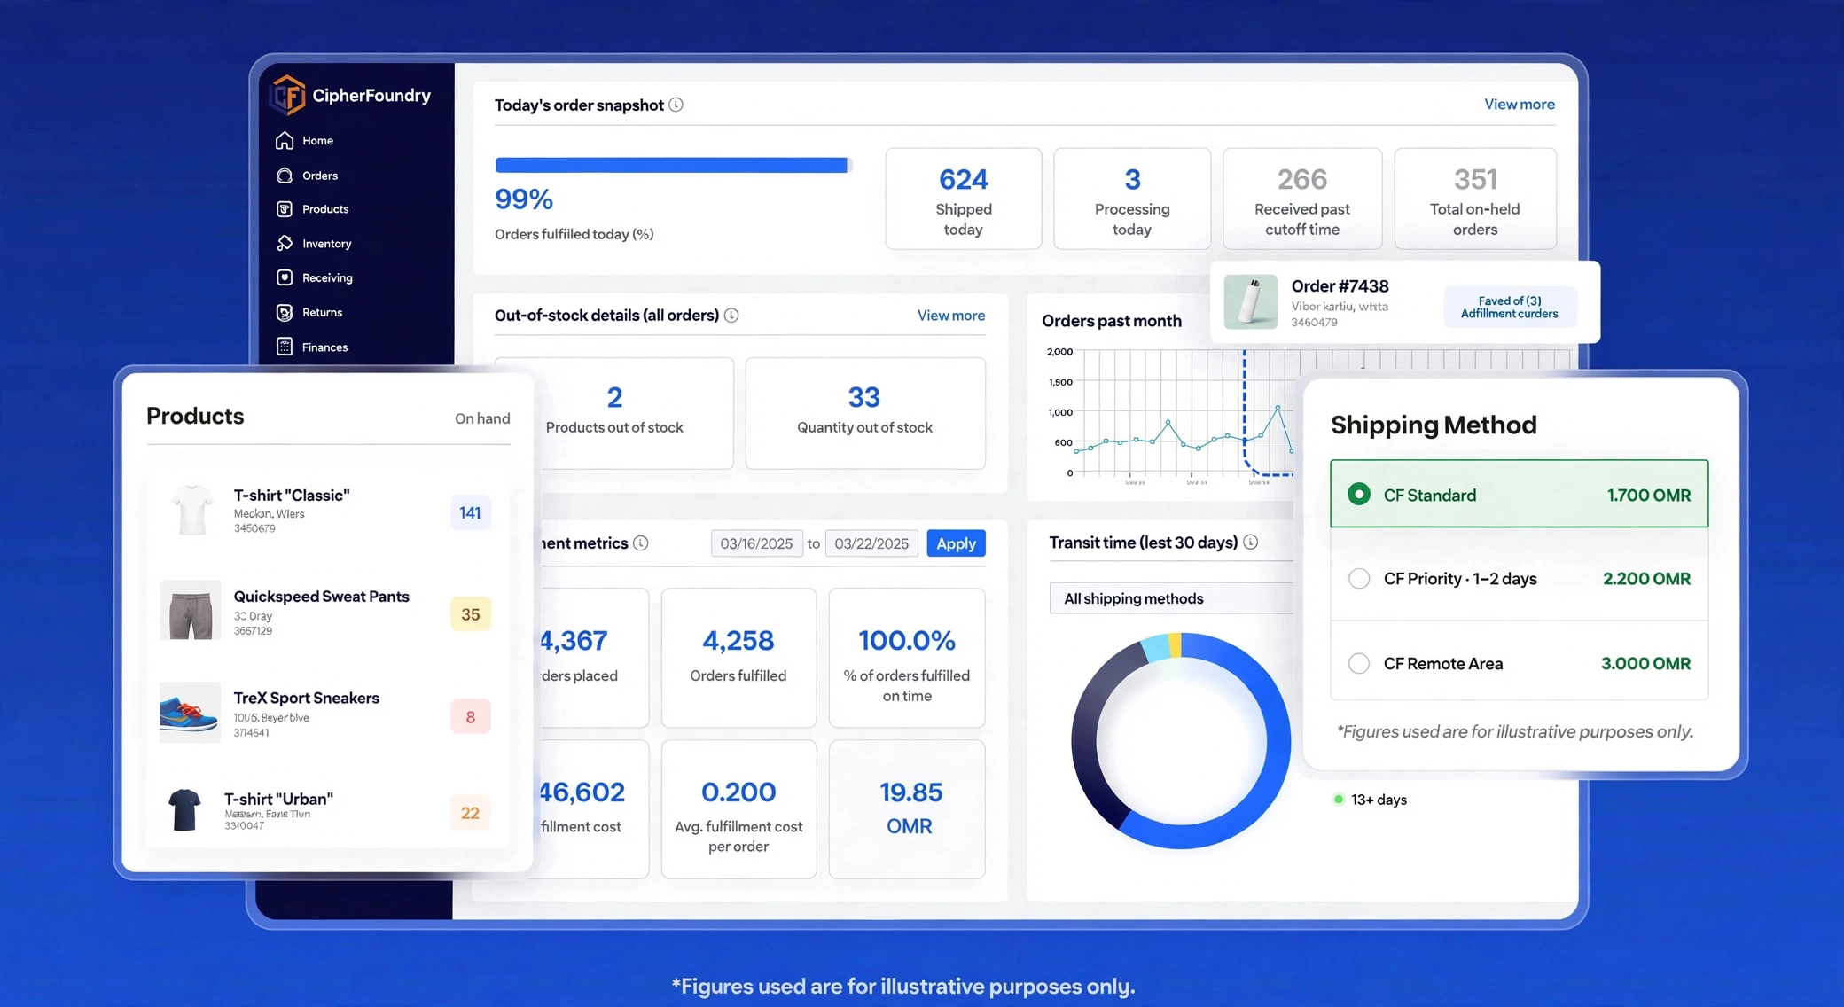
Task: Click the Transit time info icon
Action: pyautogui.click(x=1251, y=542)
